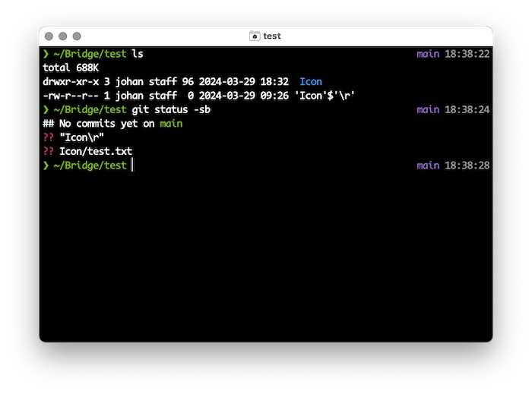This screenshot has width=532, height=394.
Task: Click prompt arrow on the ls line
Action: tap(46, 54)
